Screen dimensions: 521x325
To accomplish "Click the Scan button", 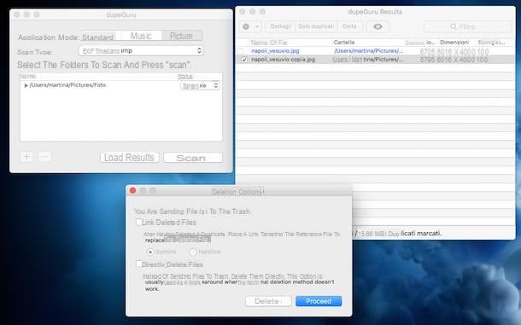I will (193, 157).
